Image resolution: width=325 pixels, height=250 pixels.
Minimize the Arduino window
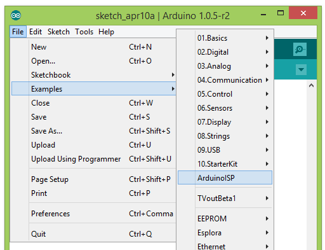click(263, 14)
